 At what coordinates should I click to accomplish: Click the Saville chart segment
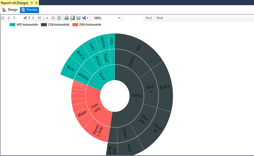pos(151,89)
